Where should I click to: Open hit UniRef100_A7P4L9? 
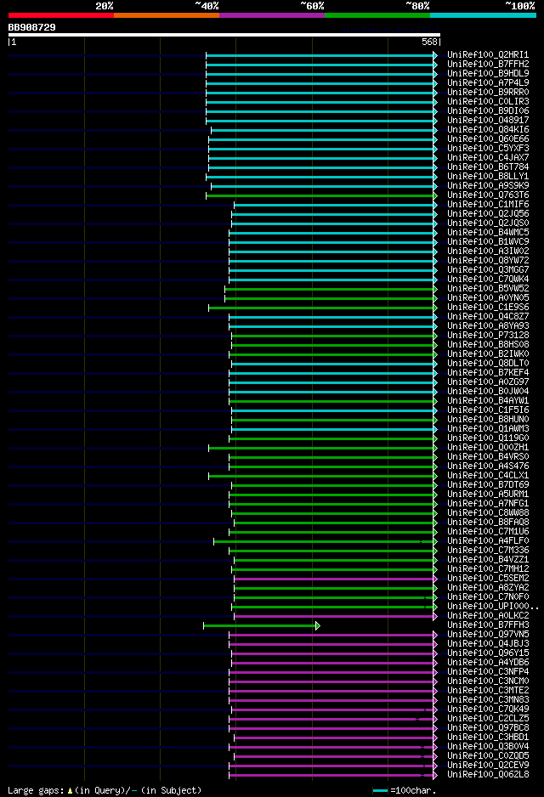click(488, 83)
